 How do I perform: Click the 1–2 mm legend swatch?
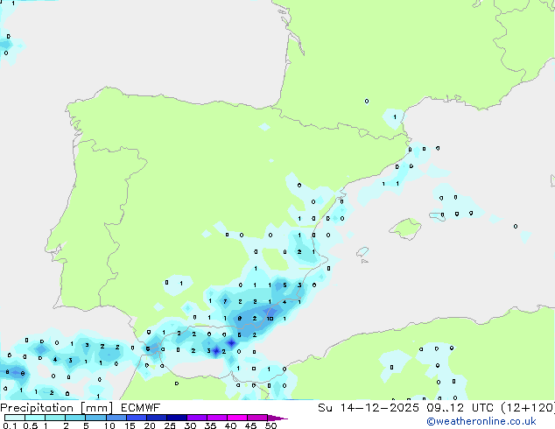pos(55,418)
